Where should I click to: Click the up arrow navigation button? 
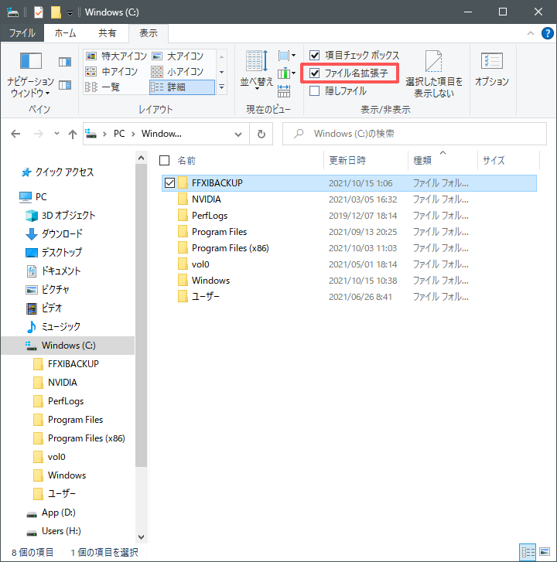click(73, 134)
